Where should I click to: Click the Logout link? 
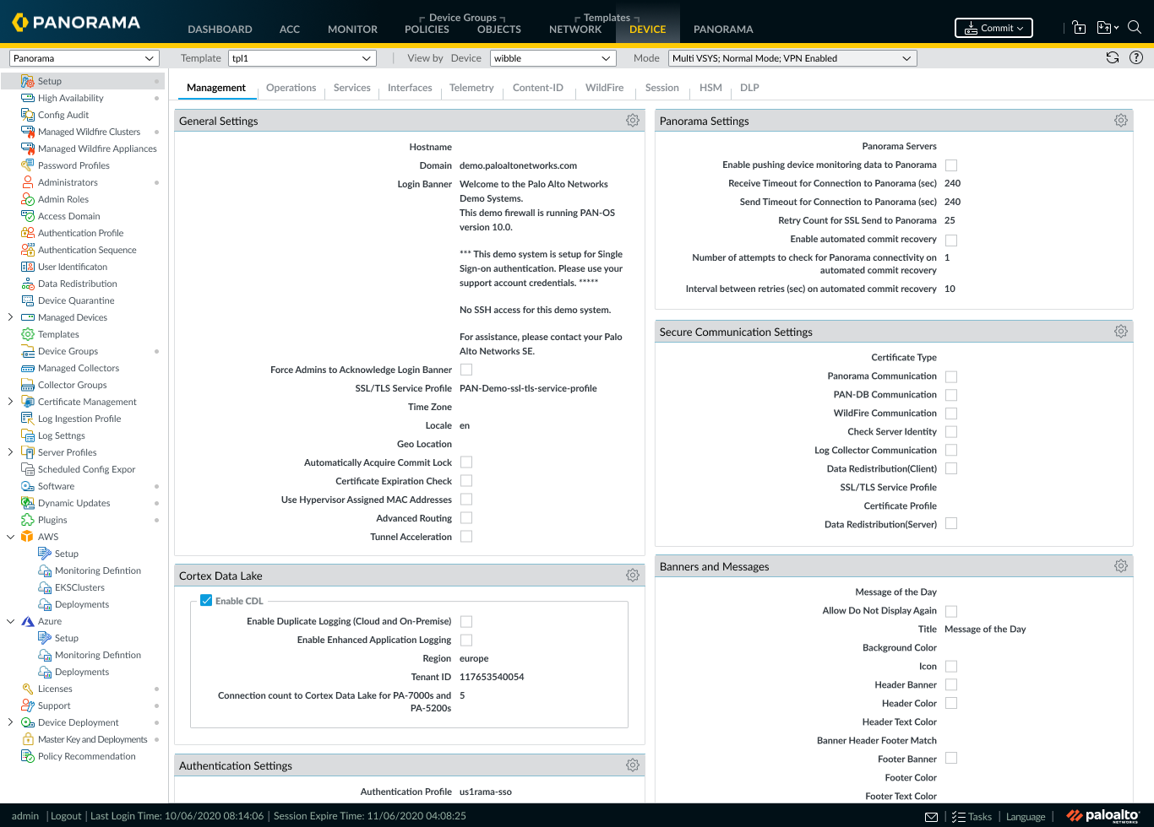point(66,816)
